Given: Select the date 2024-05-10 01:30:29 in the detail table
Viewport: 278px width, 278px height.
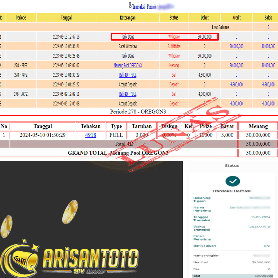Looking at the screenshot, I should pos(43,135).
